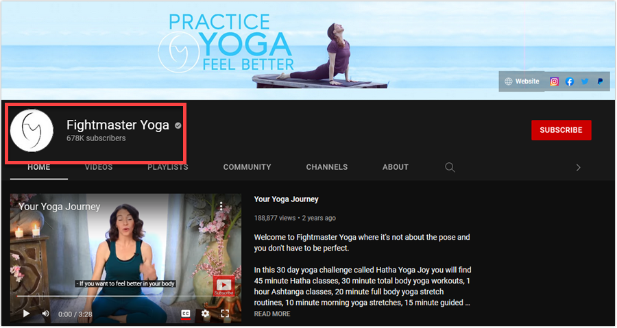The width and height of the screenshot is (617, 328).
Task: Open video settings gear icon
Action: (205, 314)
